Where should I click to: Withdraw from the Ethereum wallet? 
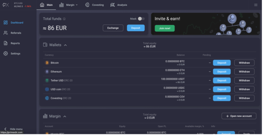click(x=245, y=72)
